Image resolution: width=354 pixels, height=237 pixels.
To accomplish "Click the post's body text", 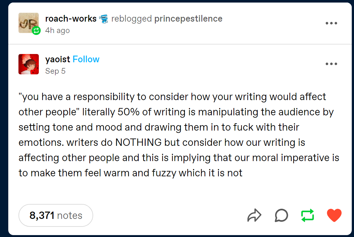I will click(x=178, y=135).
